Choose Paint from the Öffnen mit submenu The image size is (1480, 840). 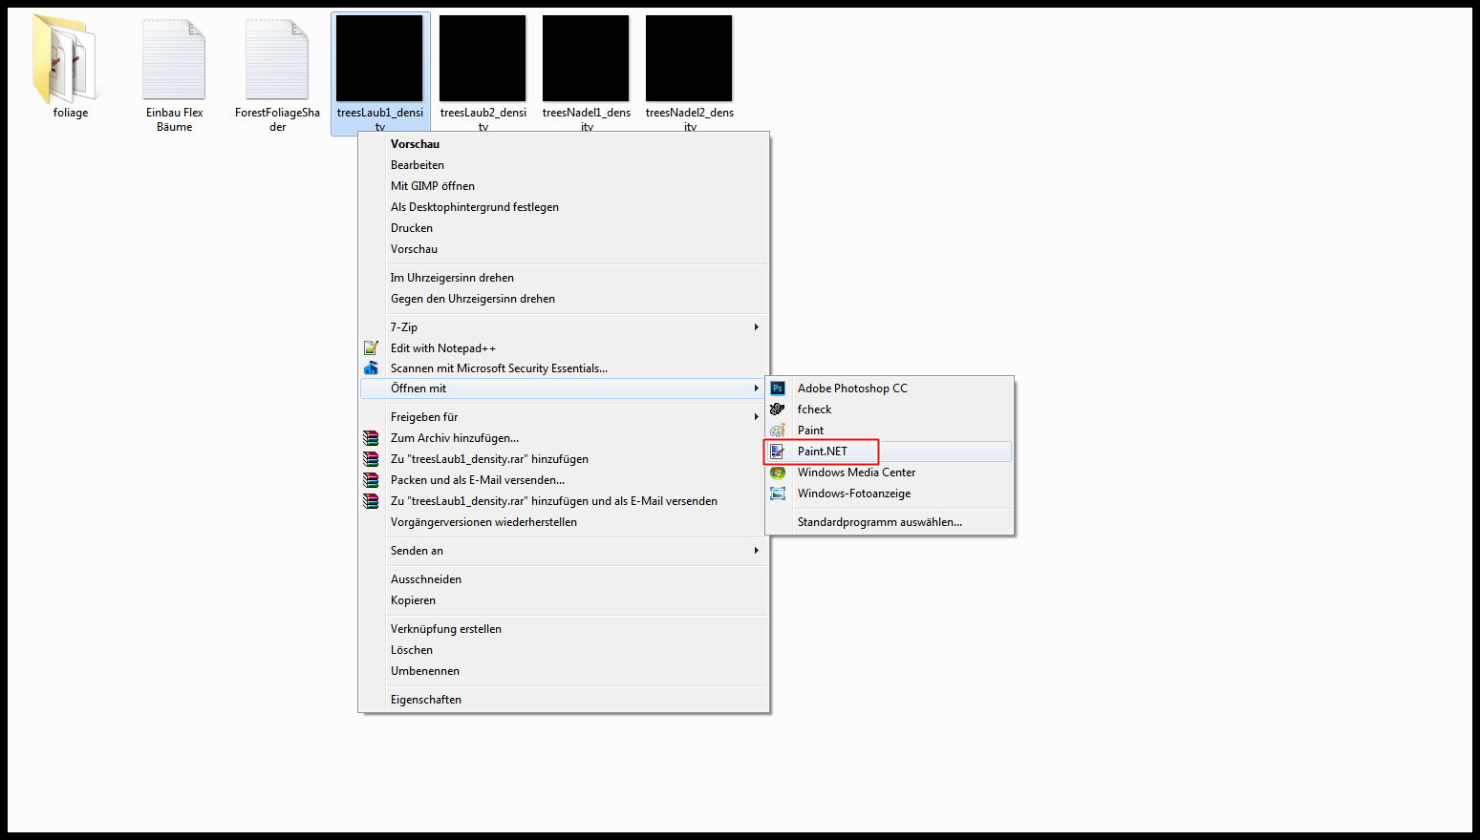[x=810, y=430]
